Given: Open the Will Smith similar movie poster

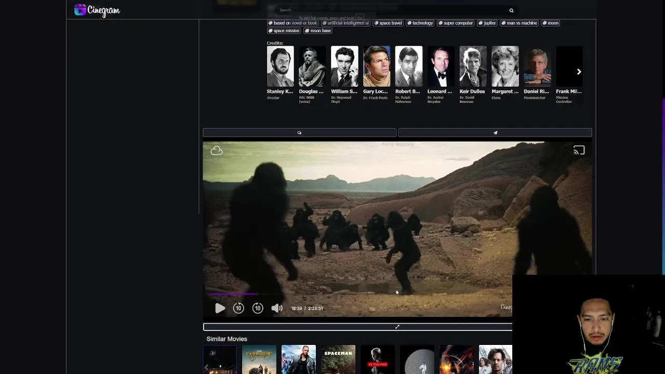Looking at the screenshot, I should click(x=299, y=359).
